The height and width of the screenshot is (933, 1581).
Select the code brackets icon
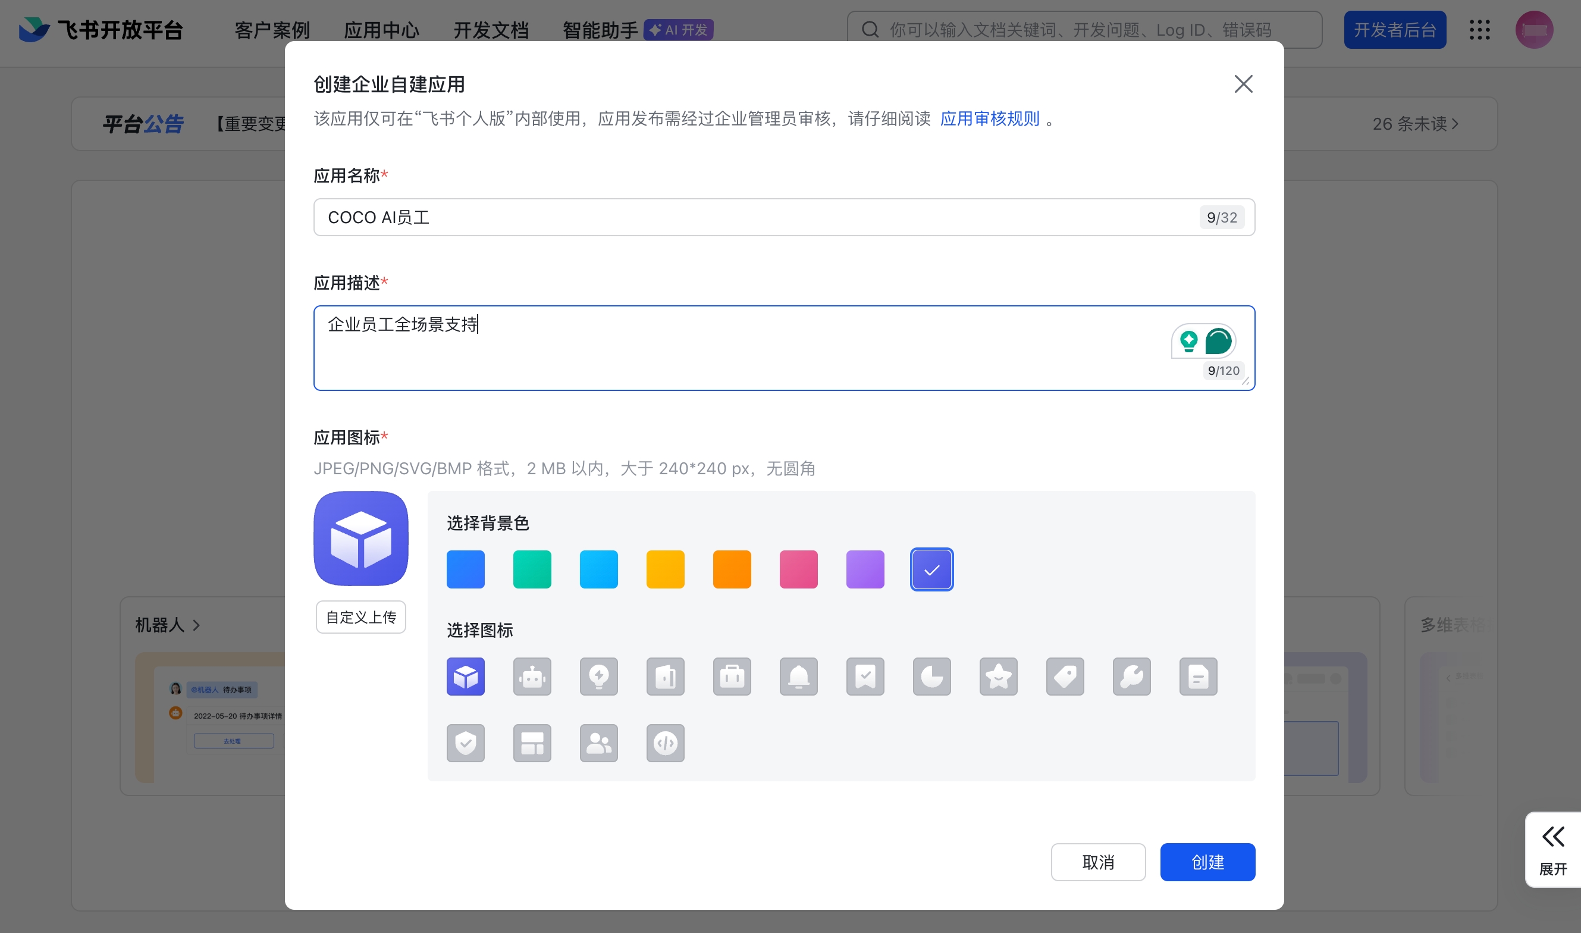point(665,743)
